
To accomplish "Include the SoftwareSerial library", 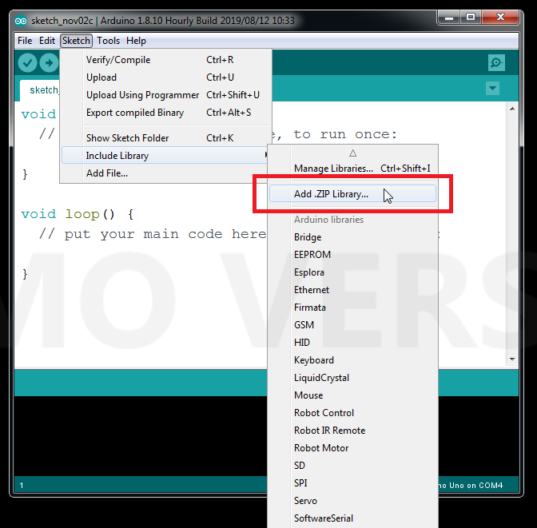I will (352, 518).
